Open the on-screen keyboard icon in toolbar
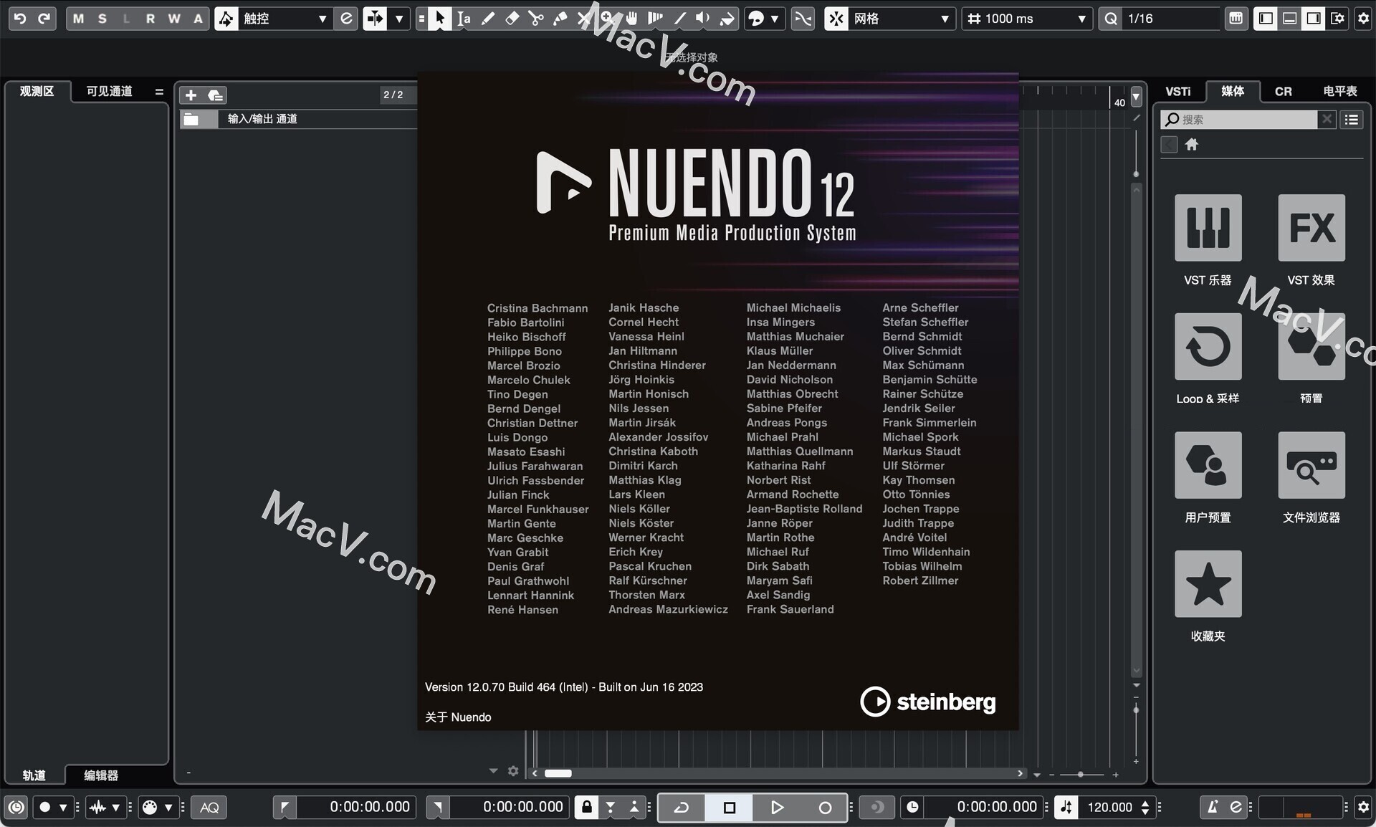 [1236, 19]
